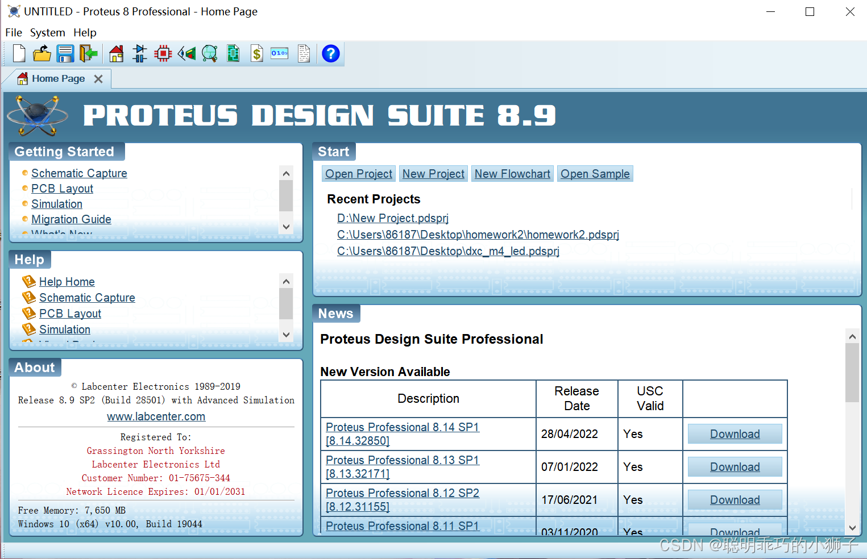Open PCB Layout link in Help panel
The image size is (867, 559).
(x=70, y=314)
